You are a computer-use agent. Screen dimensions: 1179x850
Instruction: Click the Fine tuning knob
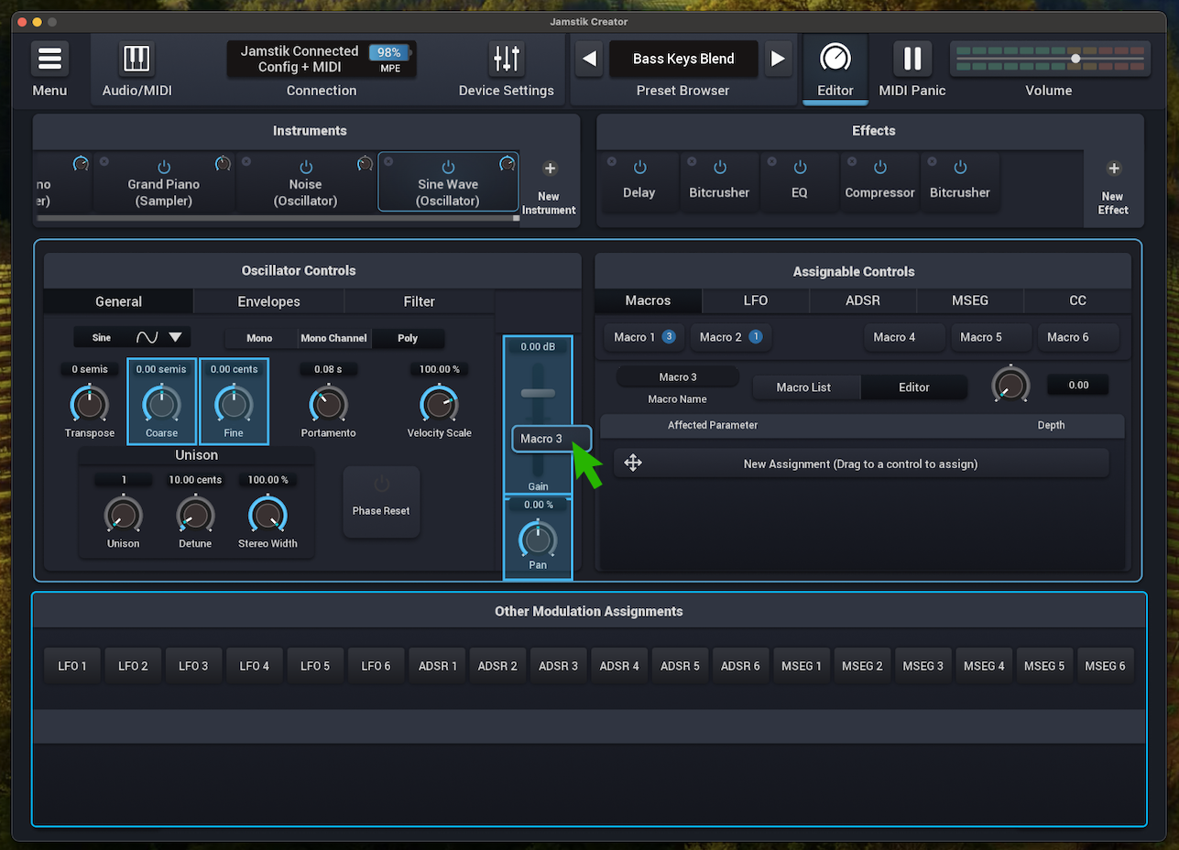pos(233,404)
